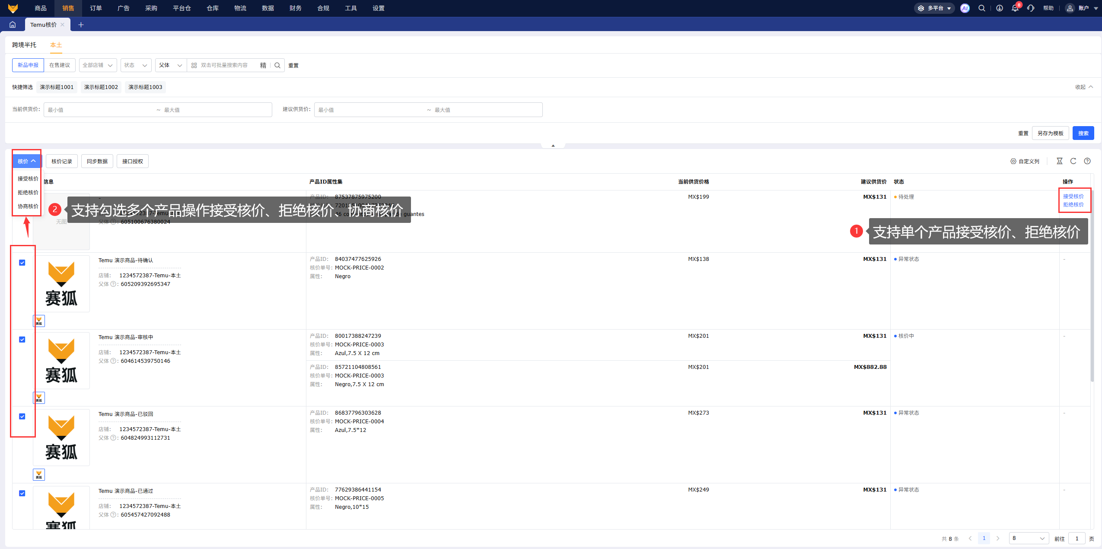1102x549 pixels.
Task: Uncheck the Temu 演示商品-已通过 row checkbox
Action: [22, 493]
